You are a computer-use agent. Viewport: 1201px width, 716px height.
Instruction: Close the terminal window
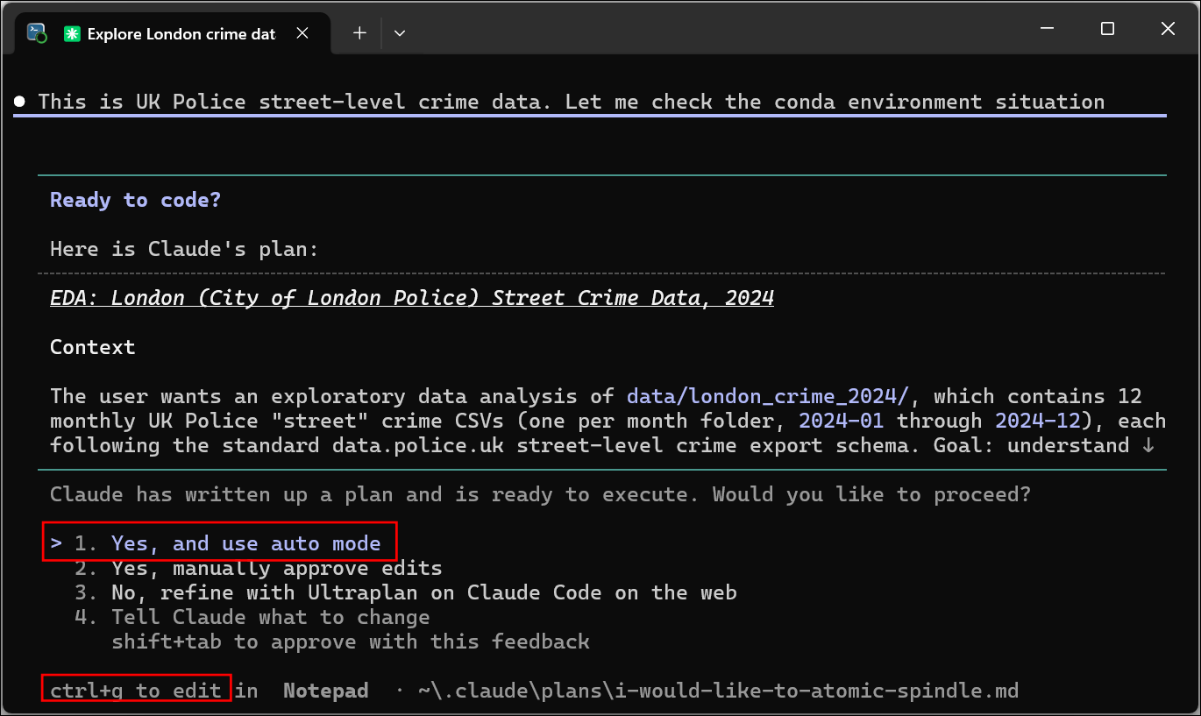coord(1168,29)
